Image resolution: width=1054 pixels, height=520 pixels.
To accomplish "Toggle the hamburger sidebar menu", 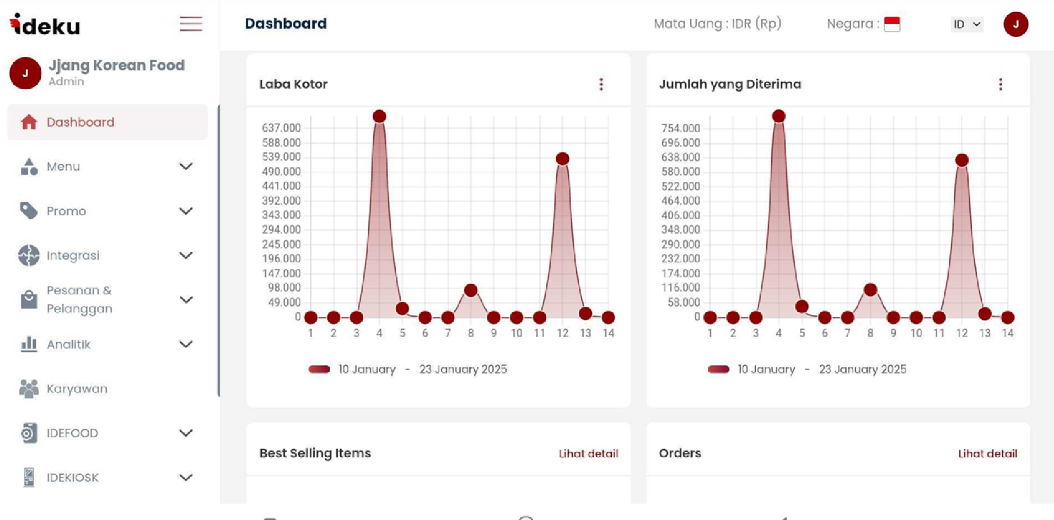I will pos(191,24).
